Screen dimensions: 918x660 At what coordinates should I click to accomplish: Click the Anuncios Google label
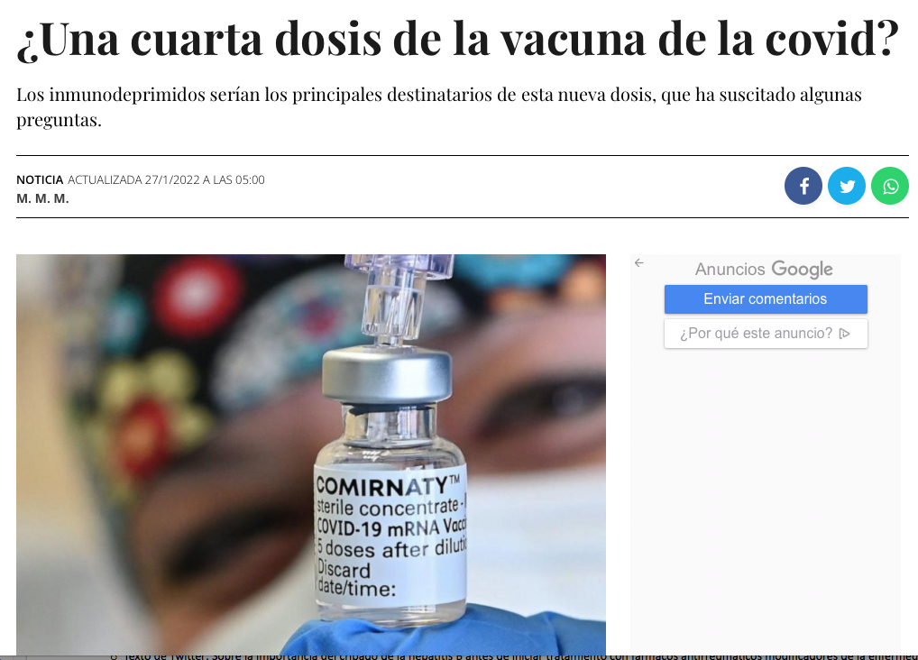click(764, 269)
